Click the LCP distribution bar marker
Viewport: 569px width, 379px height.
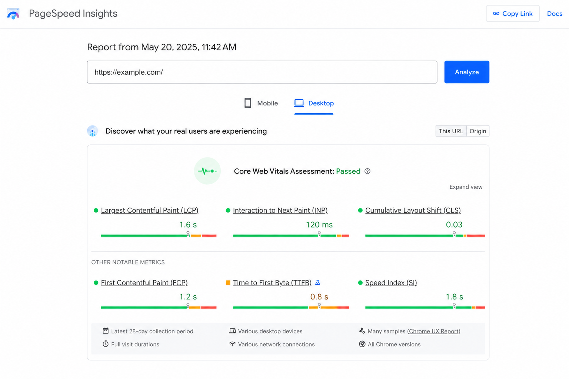tap(188, 234)
